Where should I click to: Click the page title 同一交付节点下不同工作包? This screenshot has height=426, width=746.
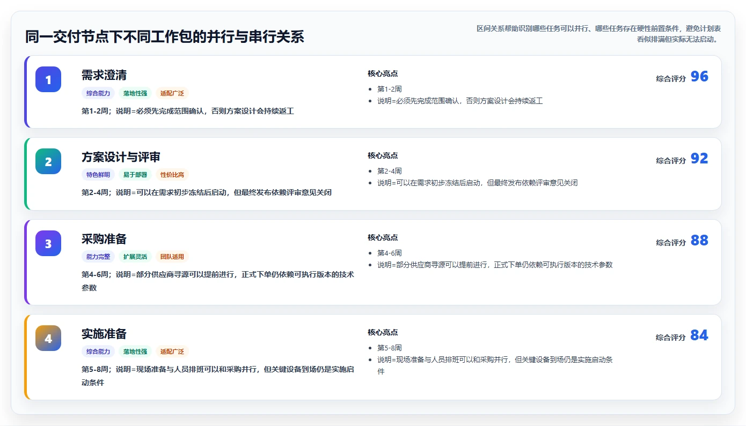(x=165, y=37)
